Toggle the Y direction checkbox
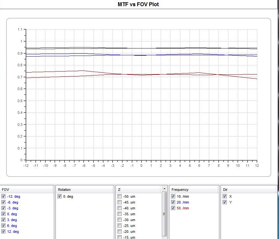 coord(225,202)
